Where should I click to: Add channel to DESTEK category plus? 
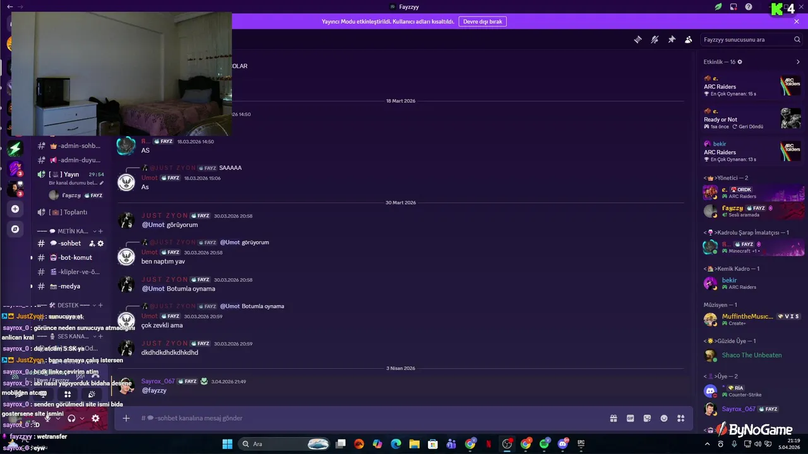tap(100, 305)
